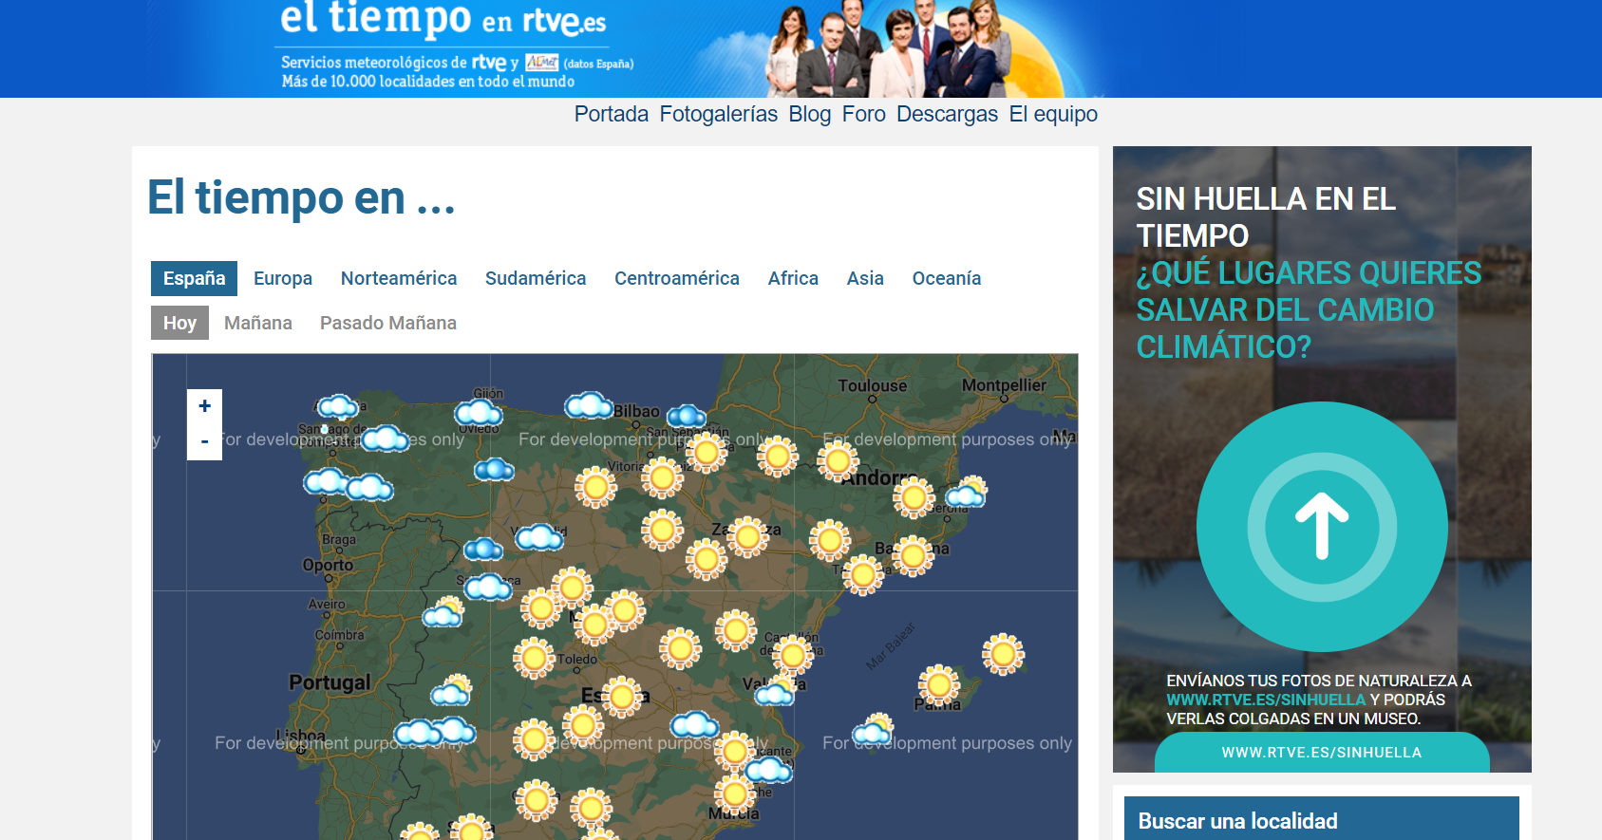Click the teal up-arrow circle in the ad
The width and height of the screenshot is (1602, 840).
(1322, 527)
